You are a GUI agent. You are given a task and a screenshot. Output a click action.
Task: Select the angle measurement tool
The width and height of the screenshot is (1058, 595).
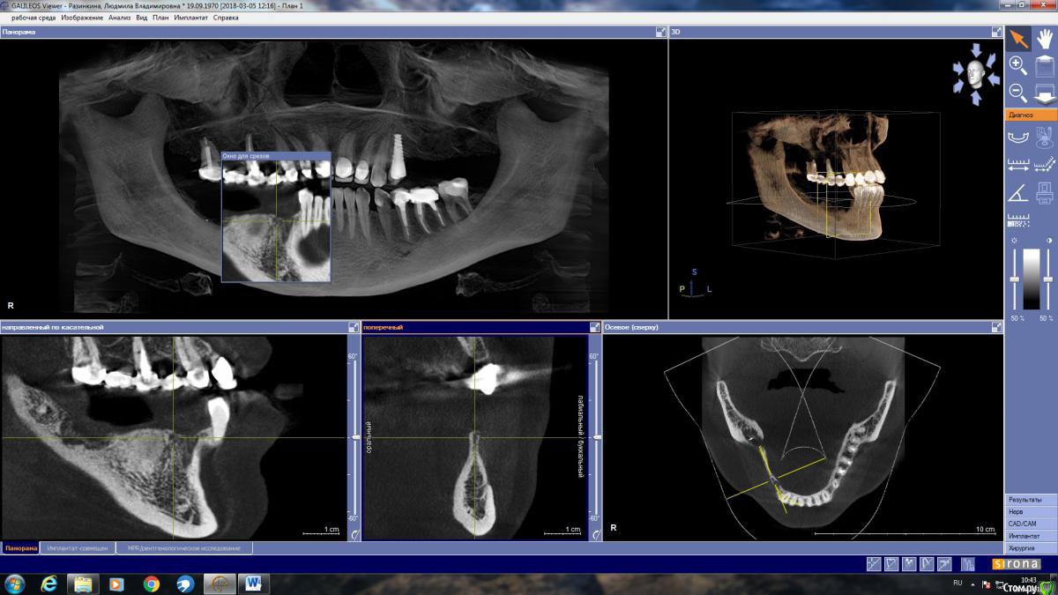tap(1017, 192)
